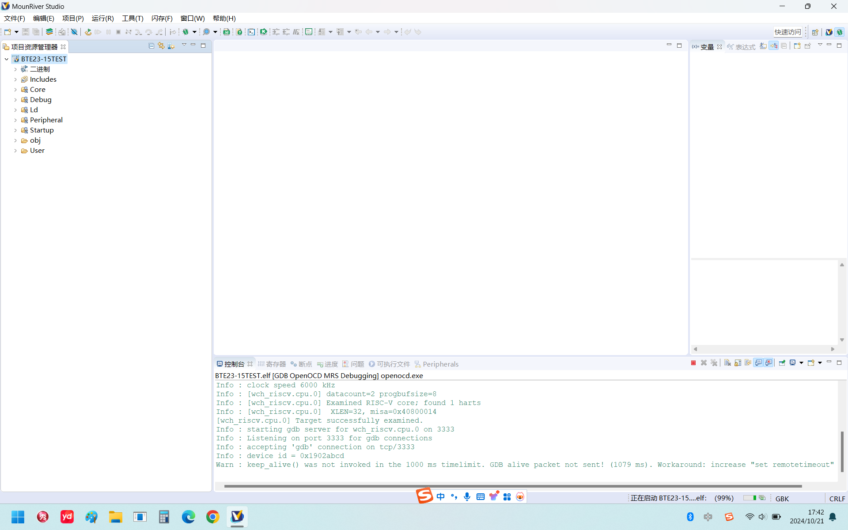
Task: Switch to the 寄存器 tab
Action: pos(272,364)
